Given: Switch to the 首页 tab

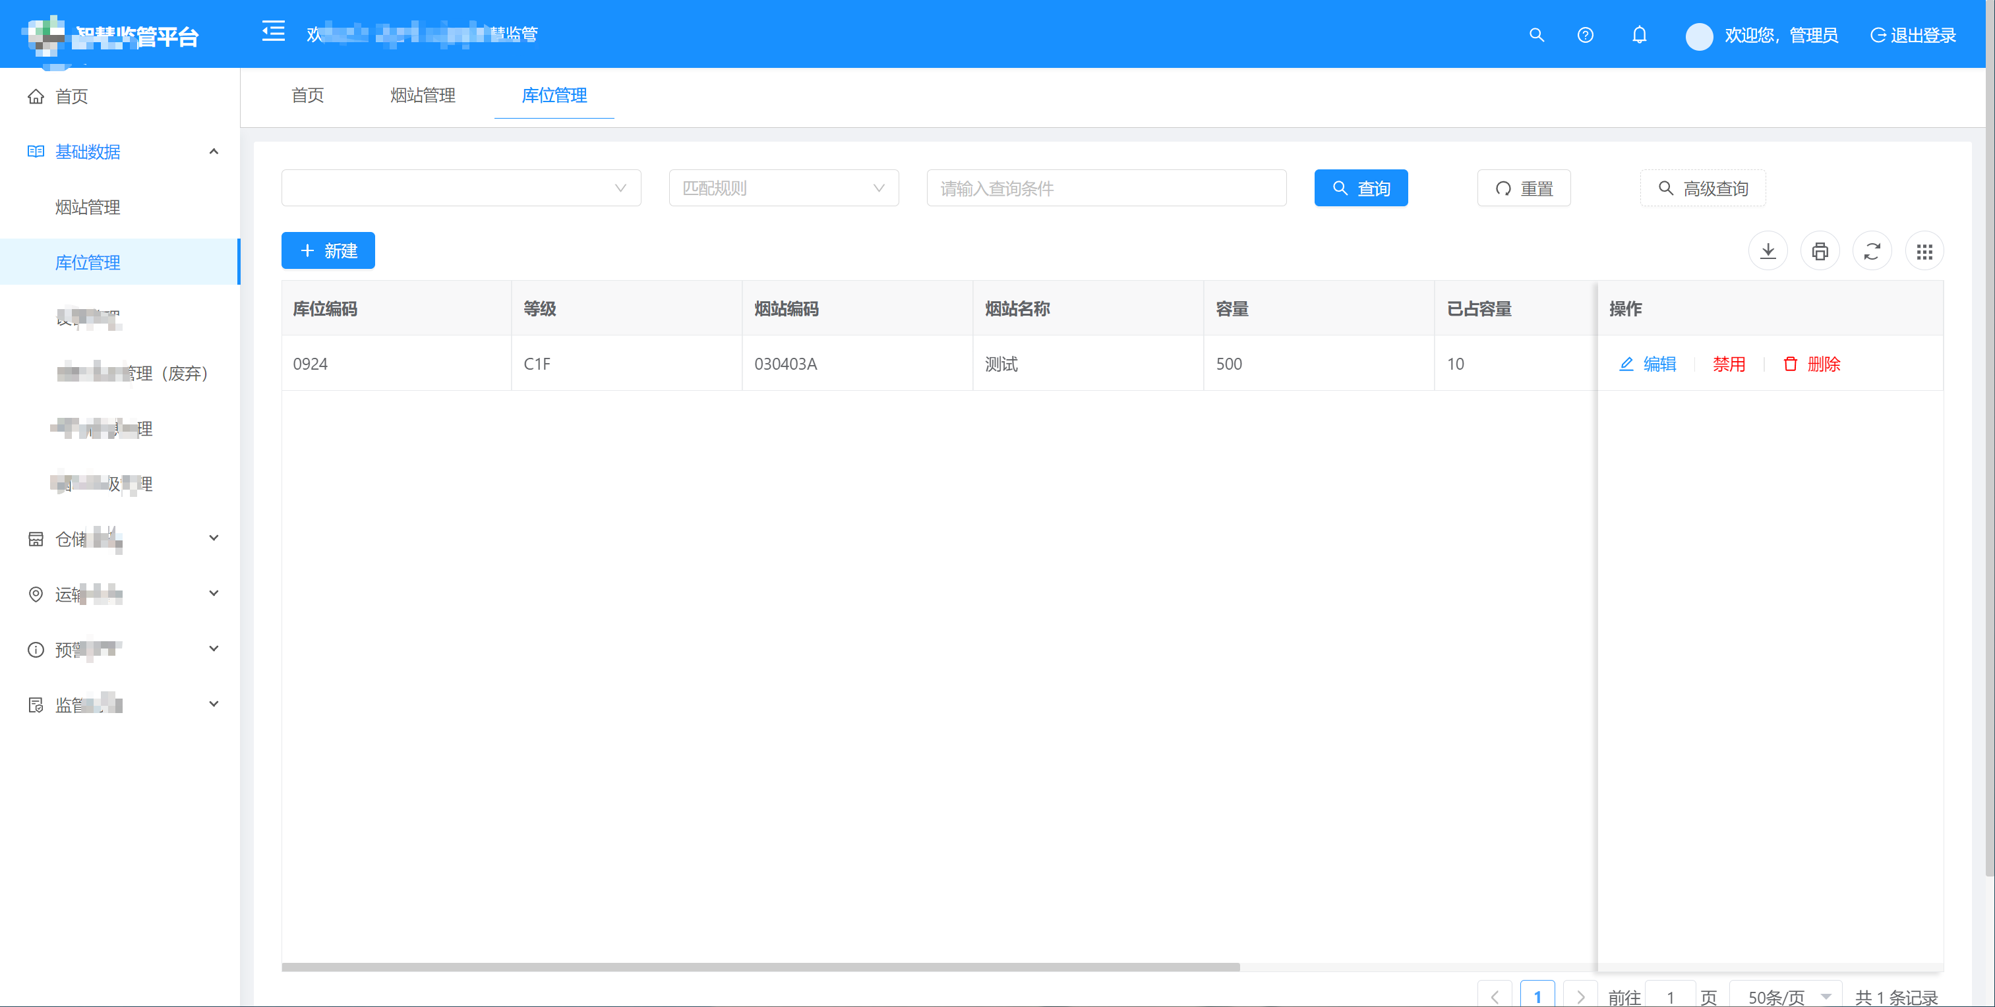Looking at the screenshot, I should pos(307,95).
